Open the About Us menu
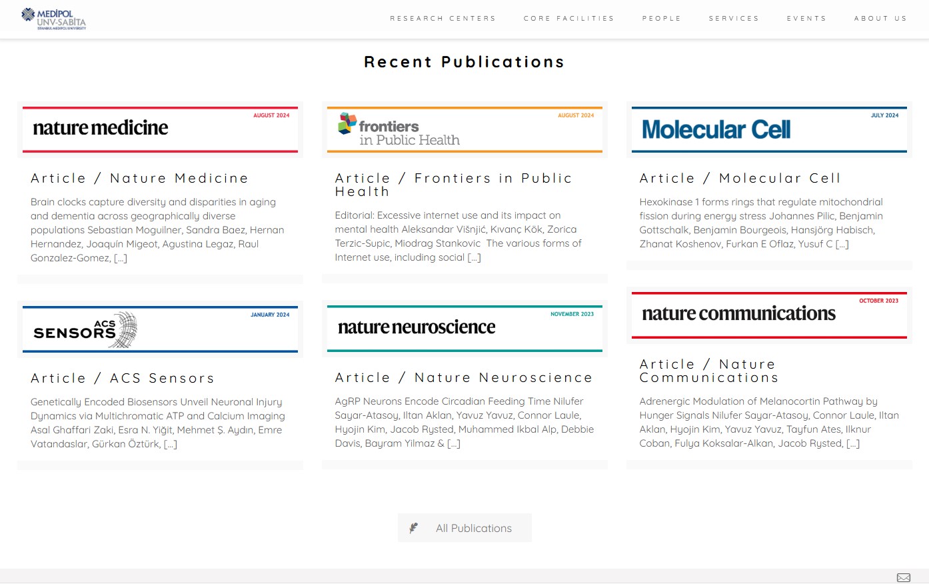This screenshot has width=929, height=584. tap(880, 19)
